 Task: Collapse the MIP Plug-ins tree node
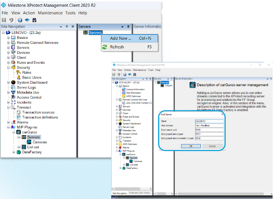click(8, 127)
